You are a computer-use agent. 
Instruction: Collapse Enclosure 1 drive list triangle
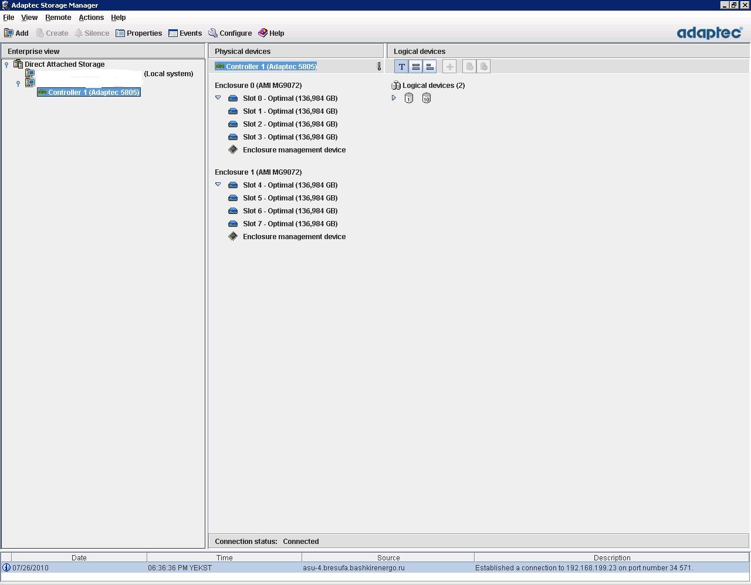coord(218,185)
